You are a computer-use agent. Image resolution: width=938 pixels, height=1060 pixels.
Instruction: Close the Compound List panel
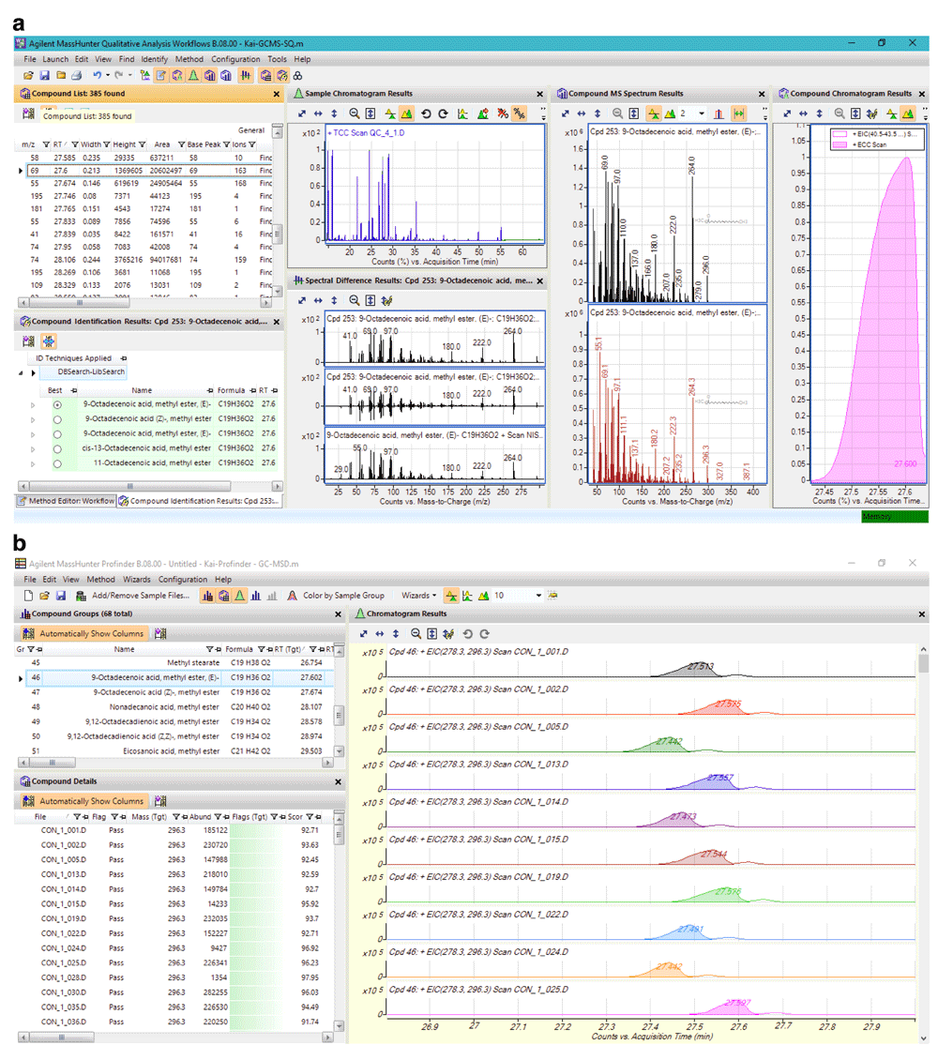[x=277, y=94]
